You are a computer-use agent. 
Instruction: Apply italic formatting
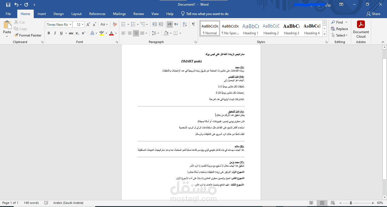(55, 33)
